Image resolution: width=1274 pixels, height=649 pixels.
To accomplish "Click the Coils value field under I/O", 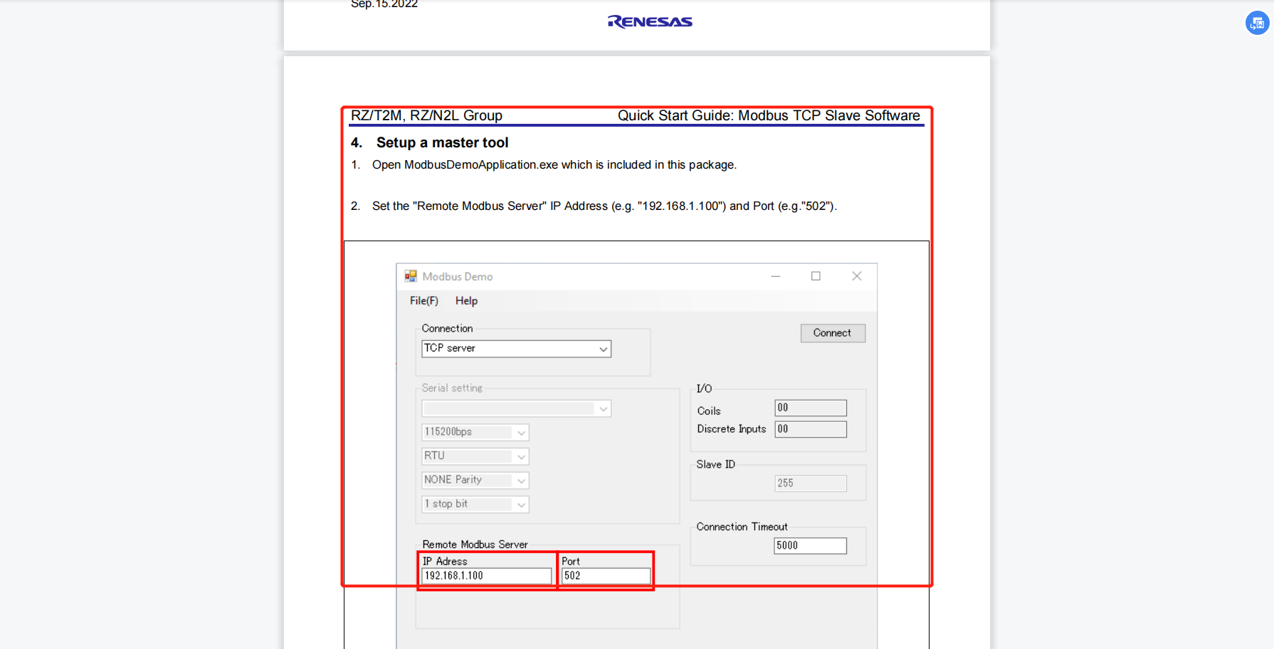I will [810, 407].
